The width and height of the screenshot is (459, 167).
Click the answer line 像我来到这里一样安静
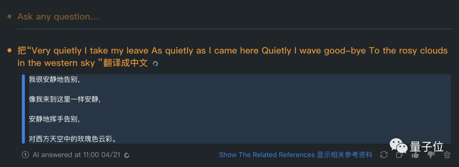point(65,99)
